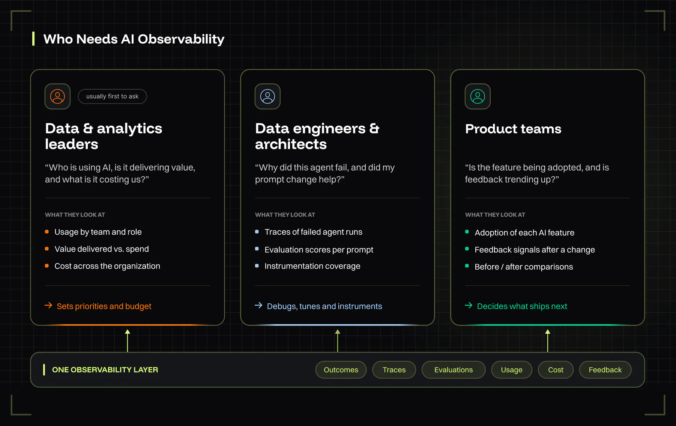This screenshot has height=426, width=676.
Task: Select 'Evaluation scores per prompt' bullet
Action: tap(319, 250)
